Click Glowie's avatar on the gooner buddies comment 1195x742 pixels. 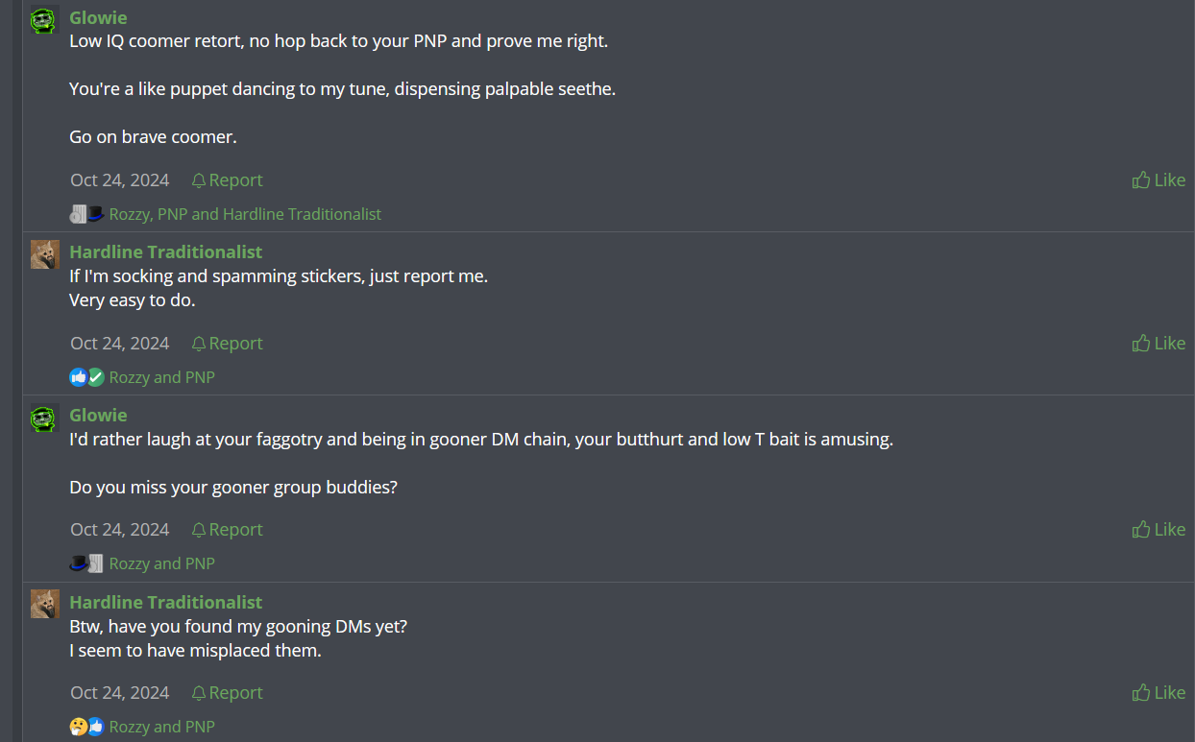(x=44, y=418)
